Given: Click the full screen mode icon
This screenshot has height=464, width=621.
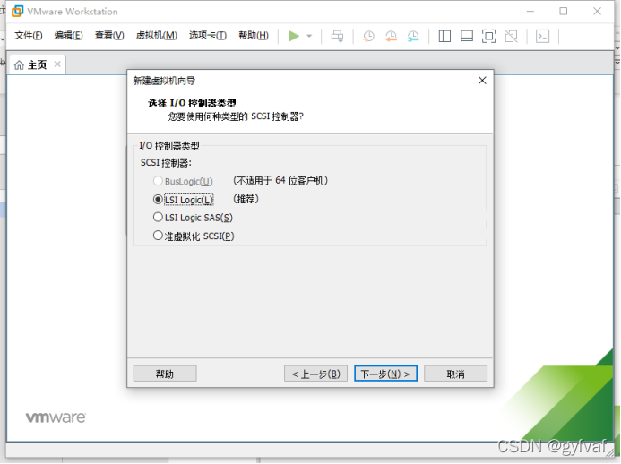Looking at the screenshot, I should pyautogui.click(x=488, y=37).
